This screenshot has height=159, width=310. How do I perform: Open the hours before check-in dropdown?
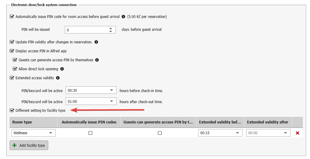[111, 90]
